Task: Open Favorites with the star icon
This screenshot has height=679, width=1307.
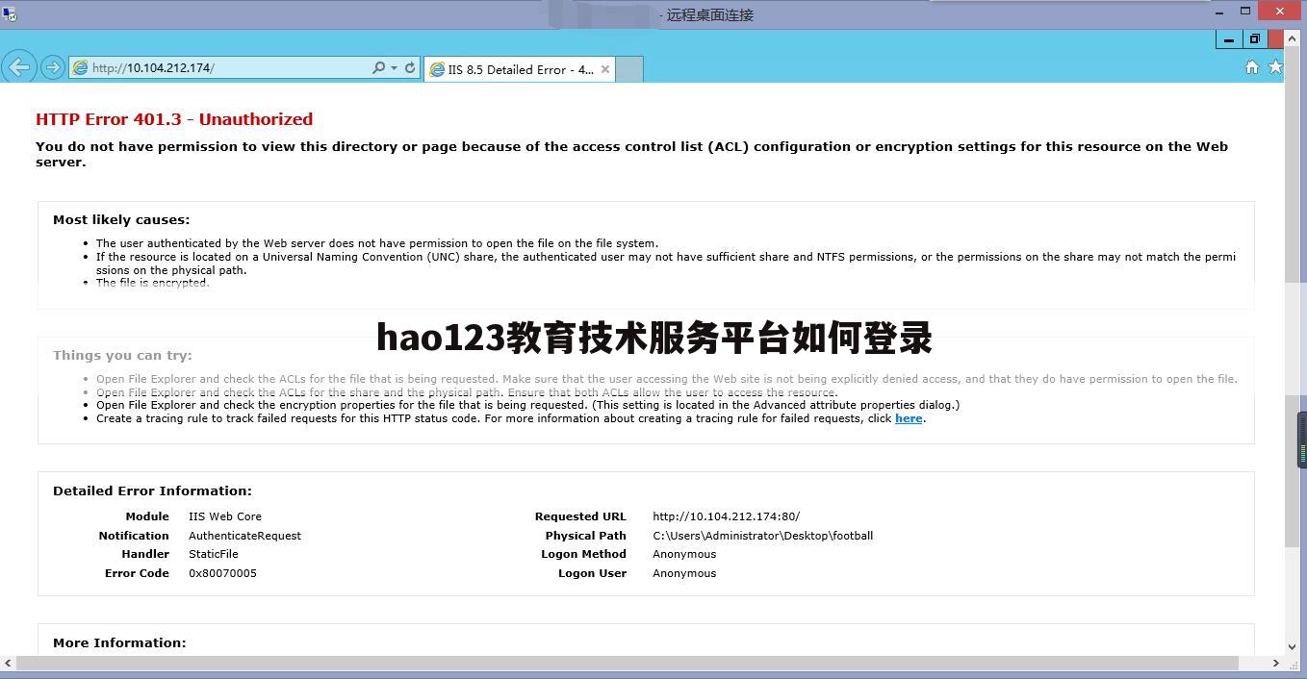Action: click(1275, 67)
